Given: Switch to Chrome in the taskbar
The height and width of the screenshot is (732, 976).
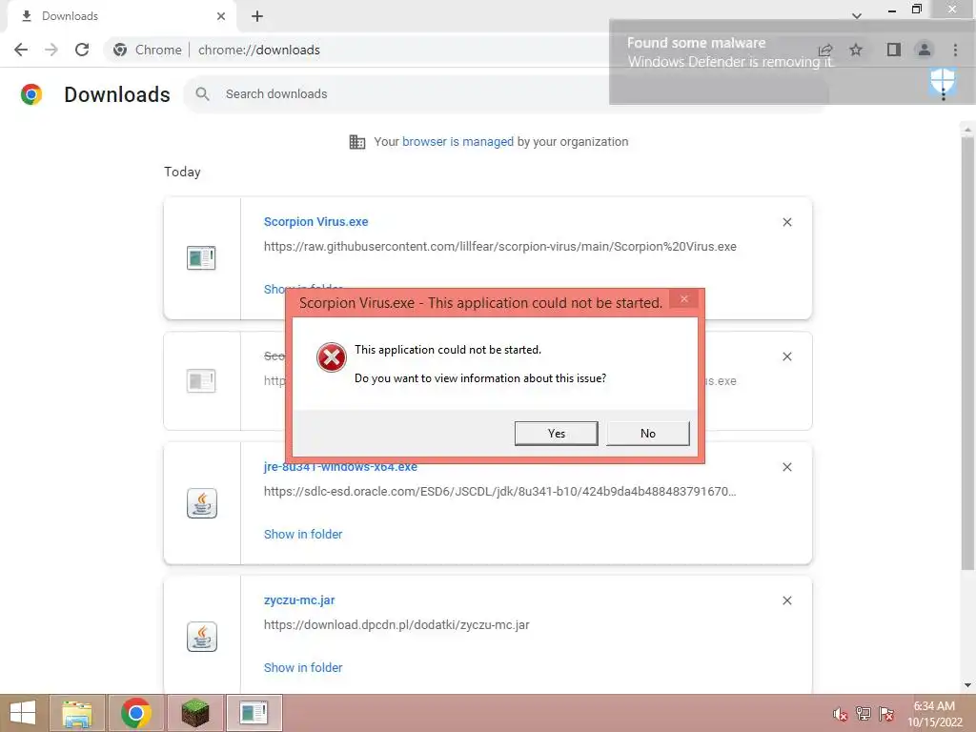Looking at the screenshot, I should coord(135,713).
